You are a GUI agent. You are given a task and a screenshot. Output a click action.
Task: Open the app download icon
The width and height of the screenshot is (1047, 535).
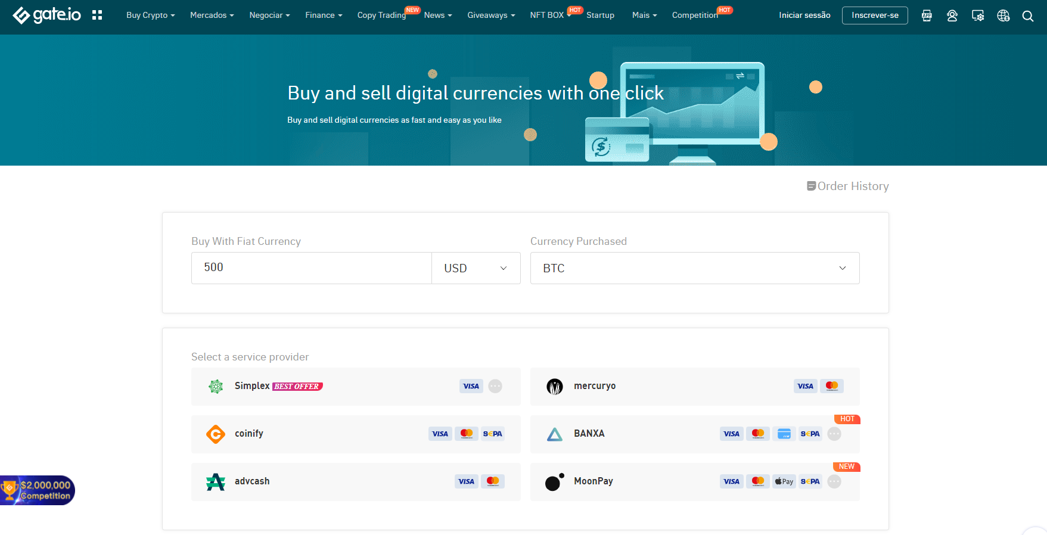click(x=927, y=15)
